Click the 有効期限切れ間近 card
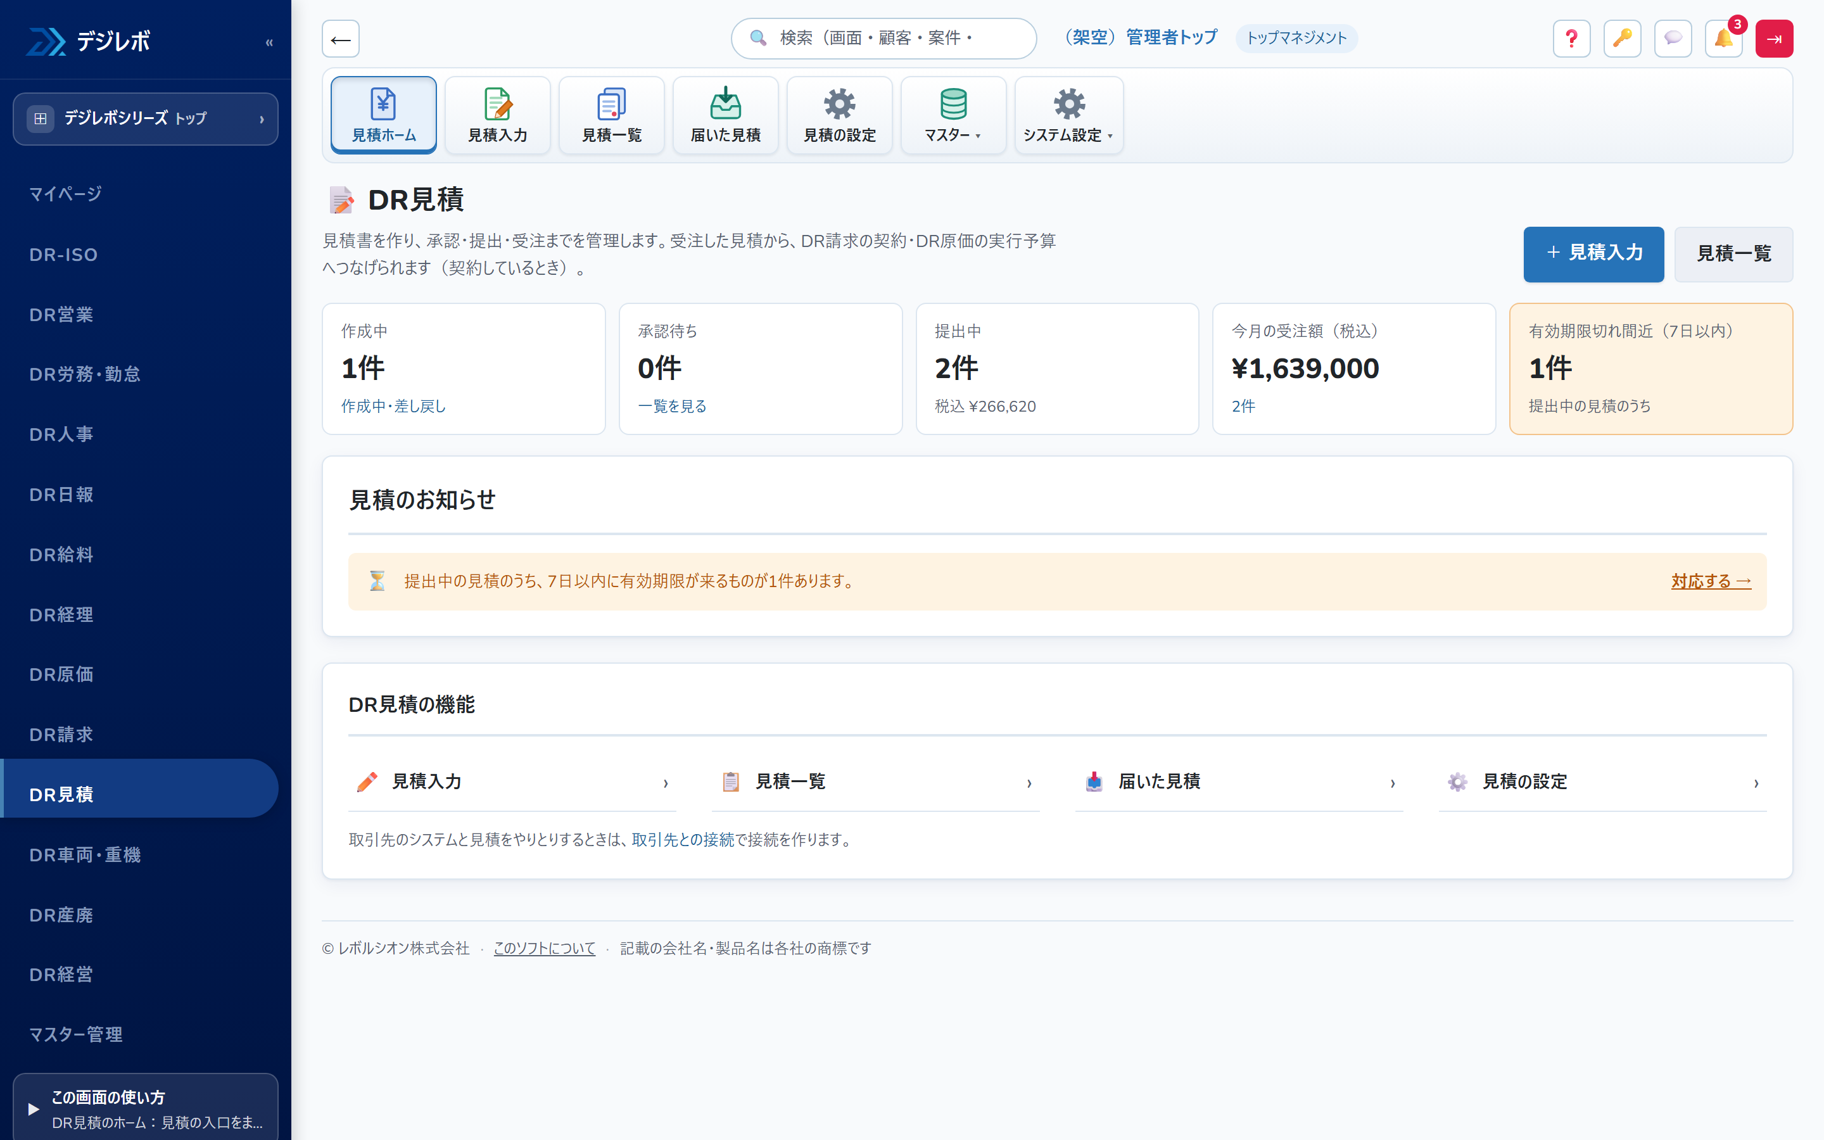Screen dimensions: 1824x1140 click(1650, 369)
